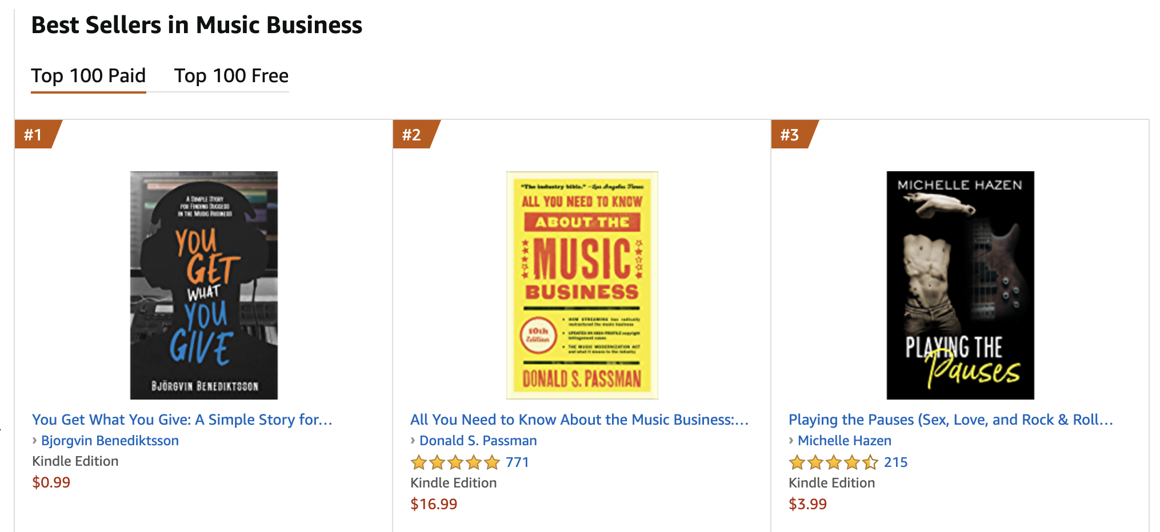Switch to the Top 100 Paid tab
Viewport: 1160px width, 532px height.
(x=89, y=76)
